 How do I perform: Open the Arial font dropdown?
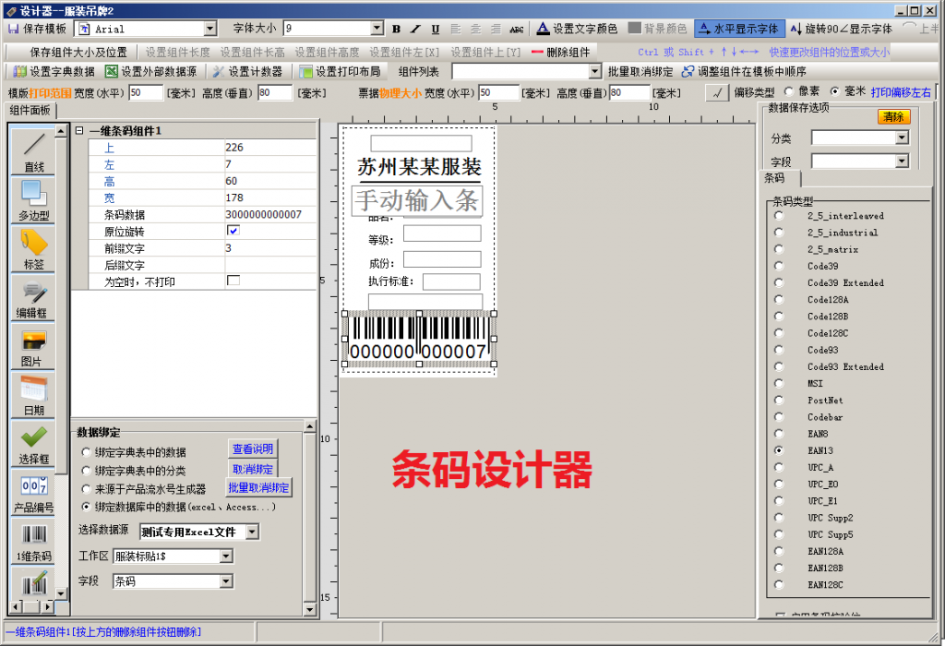click(209, 30)
